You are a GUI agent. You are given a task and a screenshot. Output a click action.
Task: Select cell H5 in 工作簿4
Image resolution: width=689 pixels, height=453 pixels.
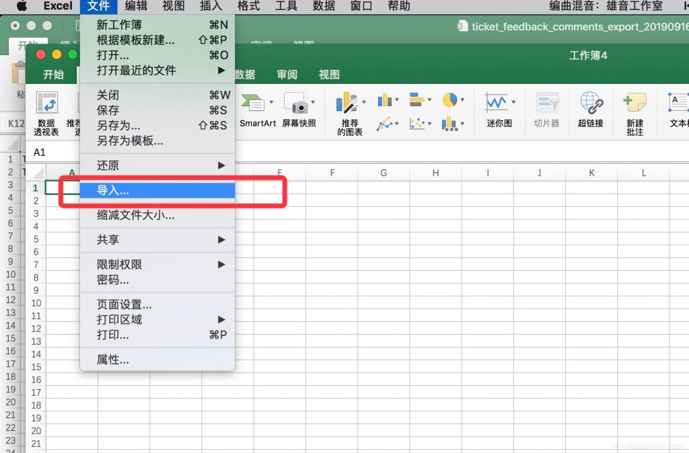click(435, 239)
